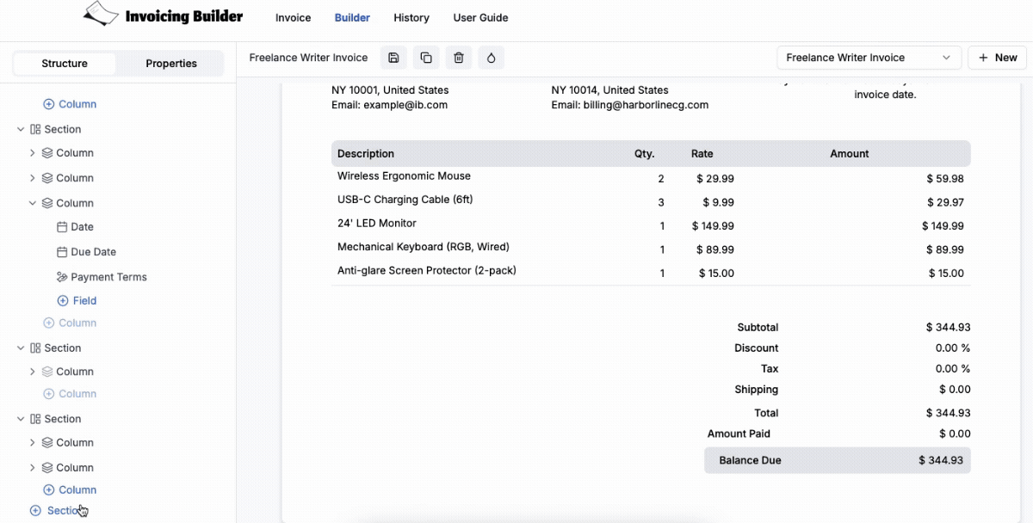Image resolution: width=1033 pixels, height=523 pixels.
Task: Click the plus icon to add Field
Action: [x=62, y=301]
